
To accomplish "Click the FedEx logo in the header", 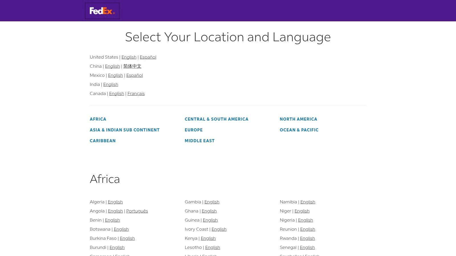I will [x=102, y=11].
